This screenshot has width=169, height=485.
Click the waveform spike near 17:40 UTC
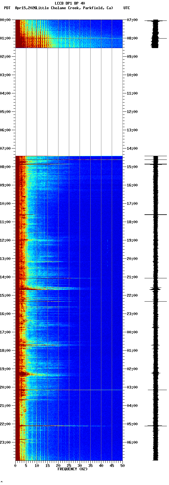(x=156, y=215)
